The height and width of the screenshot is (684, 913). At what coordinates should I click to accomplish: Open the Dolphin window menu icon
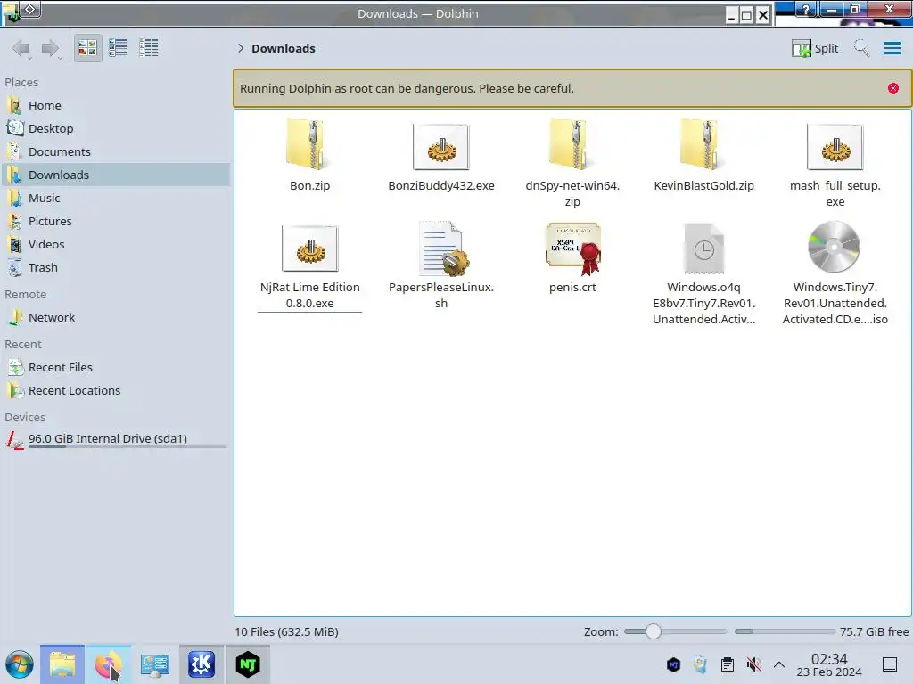tap(11, 12)
